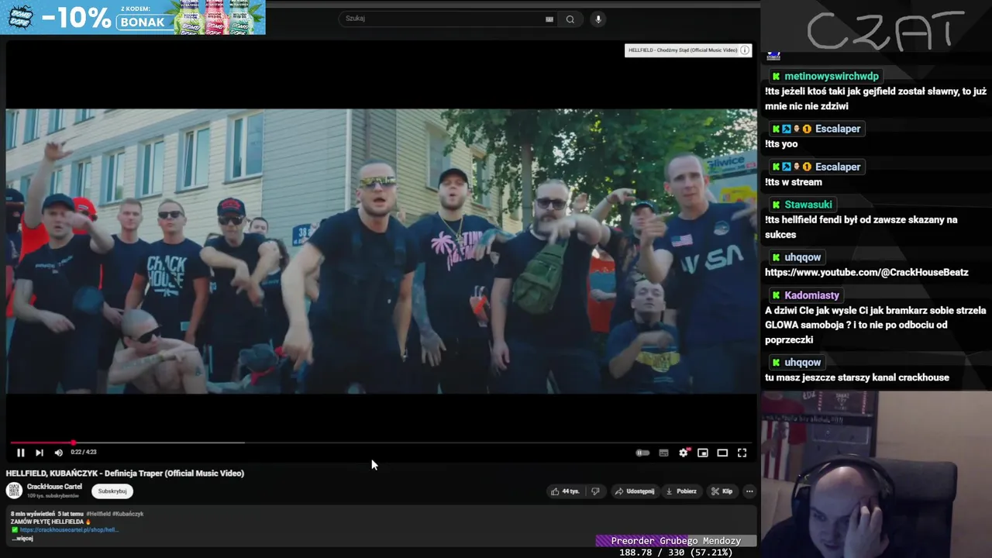Click the Szukaj search field
This screenshot has height=558, width=992.
point(442,19)
